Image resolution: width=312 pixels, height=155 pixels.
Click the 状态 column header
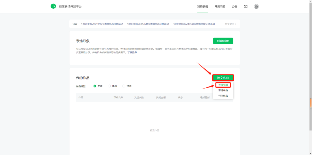pos(181,97)
